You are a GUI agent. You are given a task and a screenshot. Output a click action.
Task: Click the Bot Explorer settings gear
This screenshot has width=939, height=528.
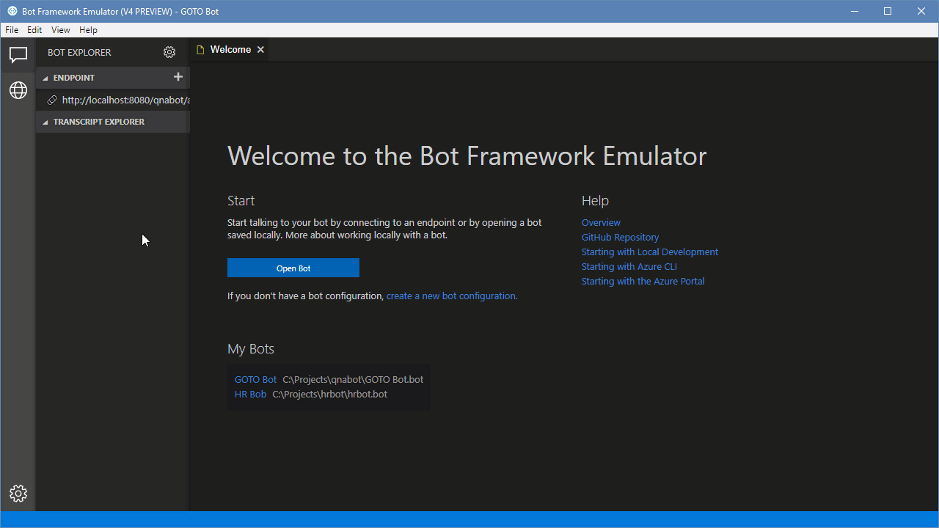pos(169,52)
